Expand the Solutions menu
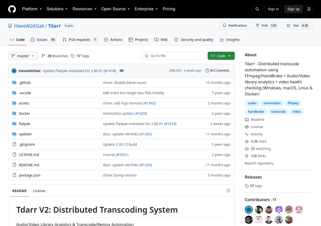 click(57, 9)
